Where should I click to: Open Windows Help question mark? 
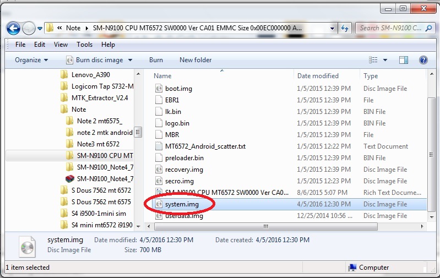click(x=423, y=60)
